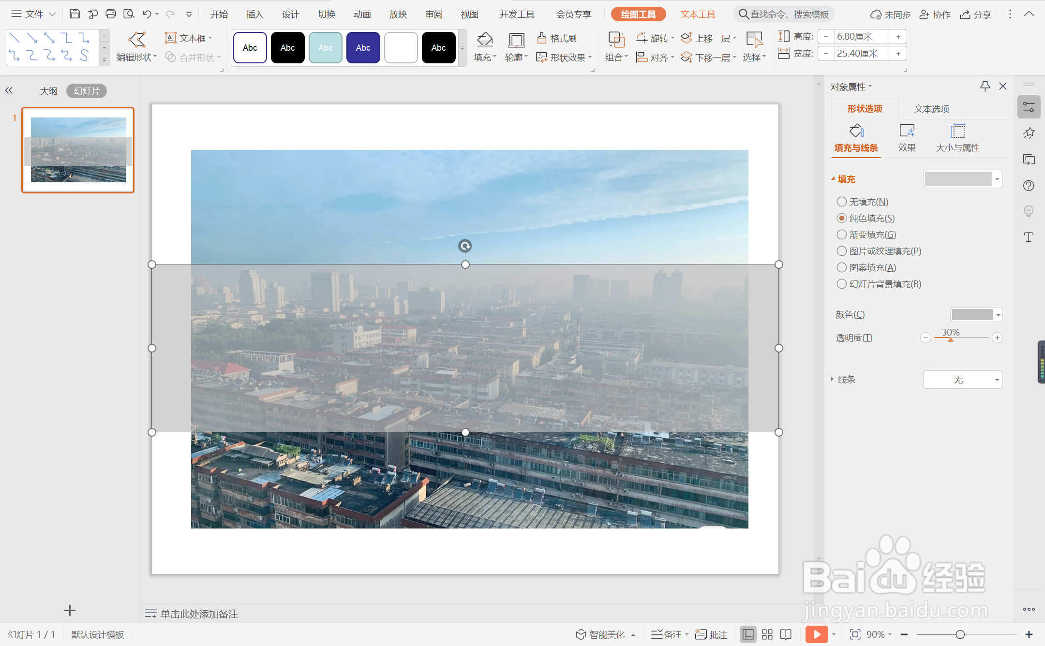The image size is (1045, 646).
Task: Open the Effects section icon
Action: pyautogui.click(x=907, y=131)
